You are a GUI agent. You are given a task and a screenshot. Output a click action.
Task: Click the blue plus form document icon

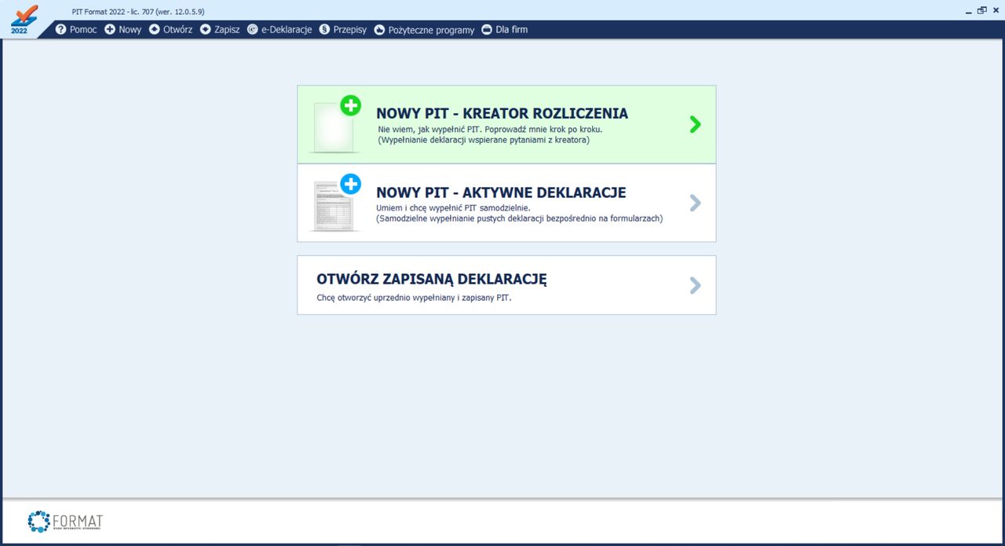coord(337,203)
